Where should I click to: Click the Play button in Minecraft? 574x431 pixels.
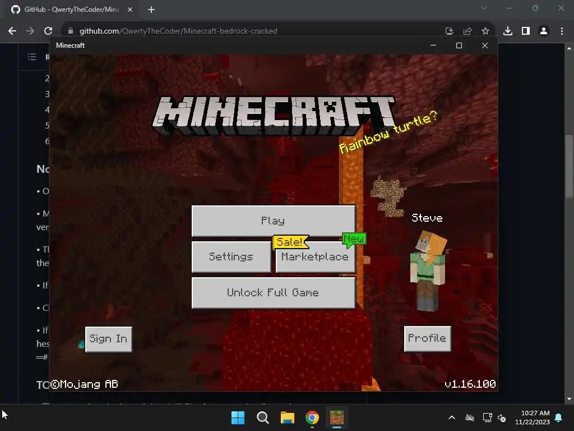point(274,221)
